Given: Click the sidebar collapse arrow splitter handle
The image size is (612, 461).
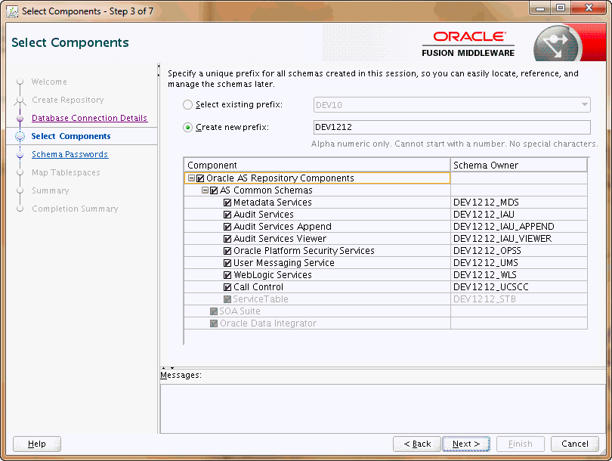Looking at the screenshot, I should point(159,70).
